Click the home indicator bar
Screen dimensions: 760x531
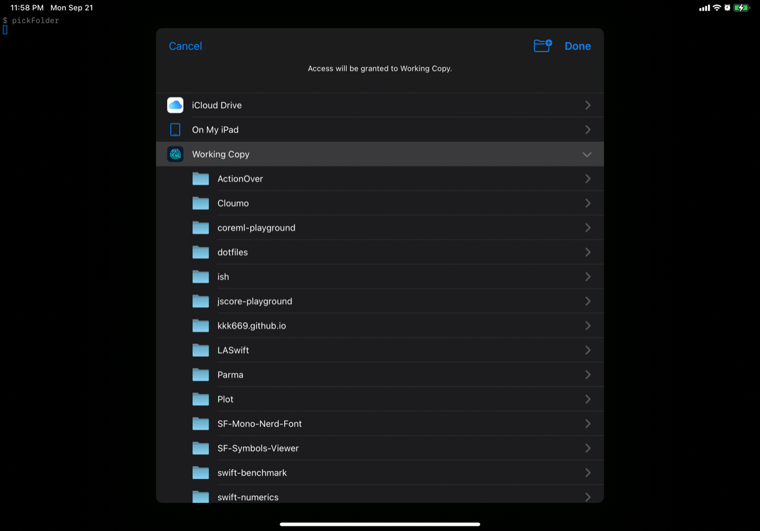(x=380, y=524)
